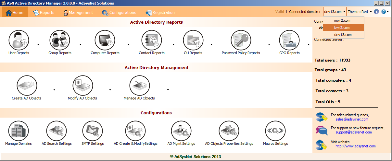Open the Theme : Red dropdown
This screenshot has height=161, width=392.
[x=360, y=12]
